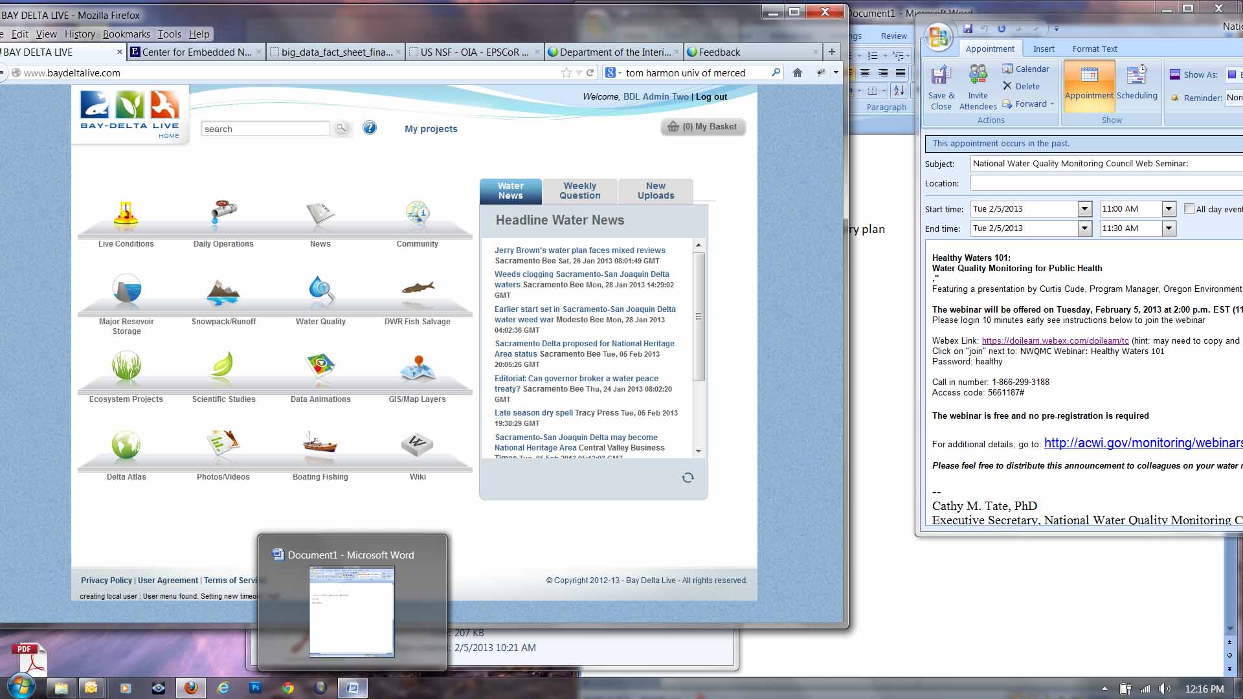This screenshot has height=699, width=1243.
Task: Switch to the New Uploads tab
Action: point(656,191)
